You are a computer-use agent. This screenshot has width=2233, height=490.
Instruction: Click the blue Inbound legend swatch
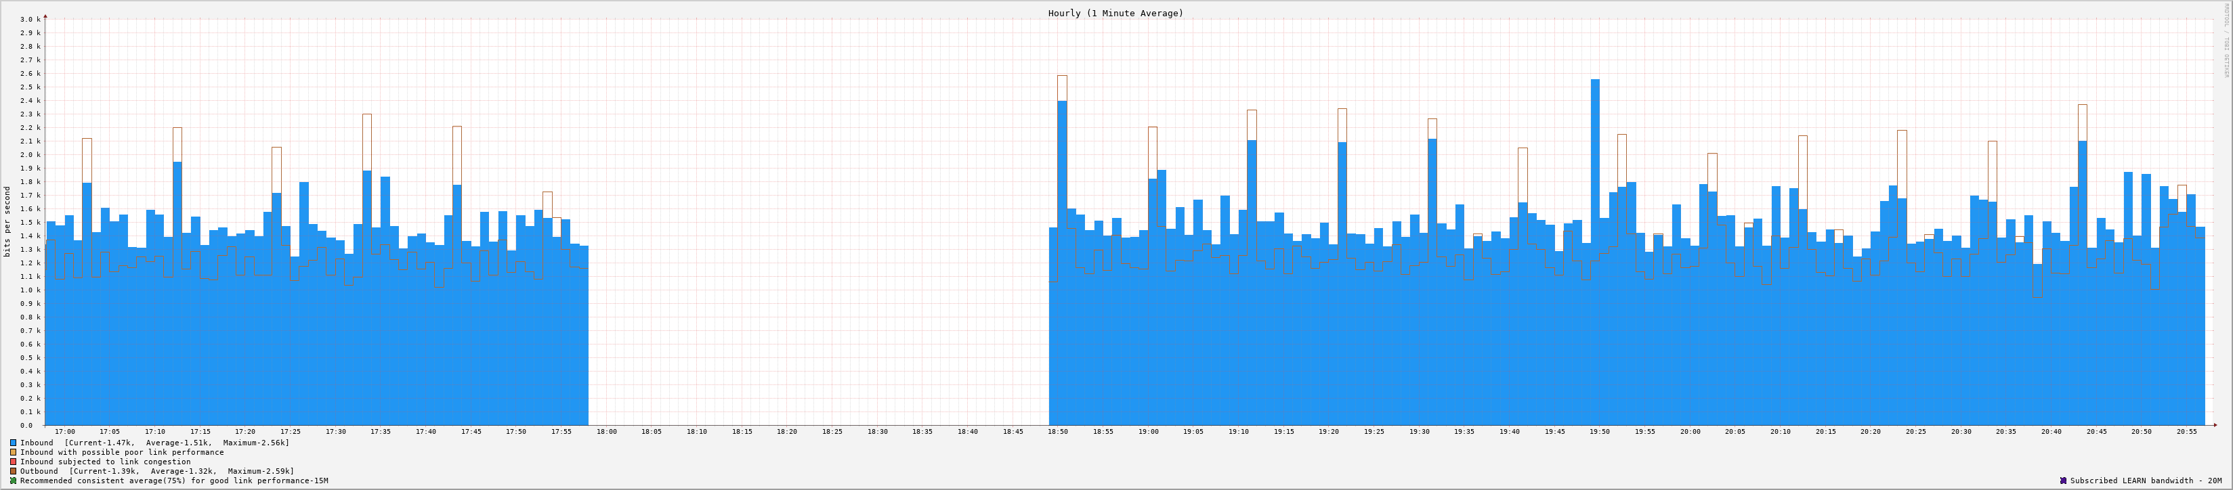[x=13, y=443]
